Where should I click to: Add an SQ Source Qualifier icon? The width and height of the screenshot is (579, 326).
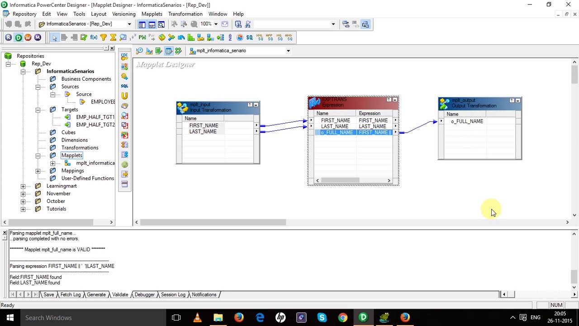tap(249, 38)
